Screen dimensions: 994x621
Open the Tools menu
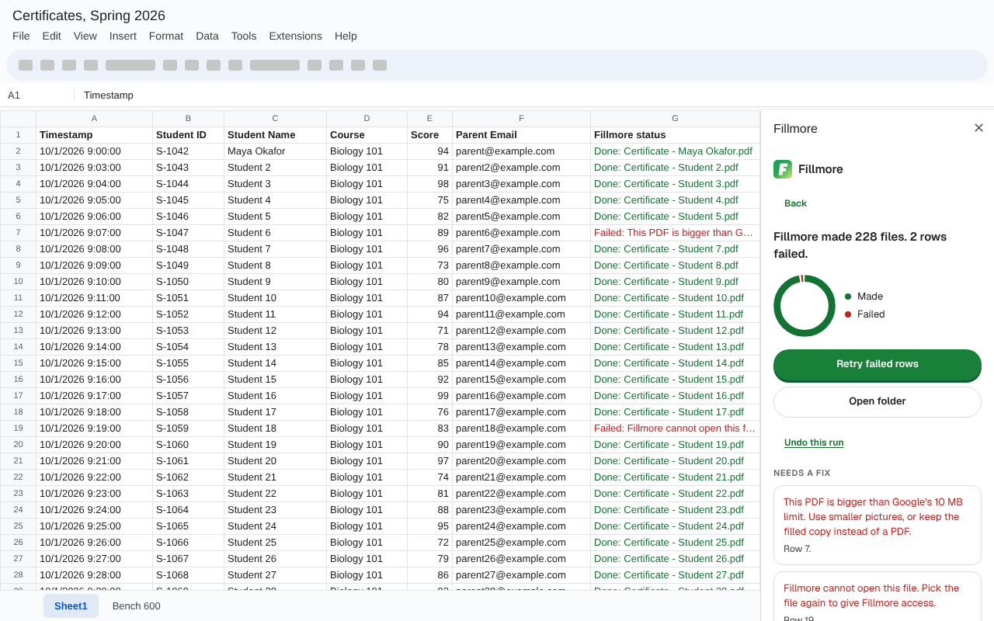[x=244, y=36]
